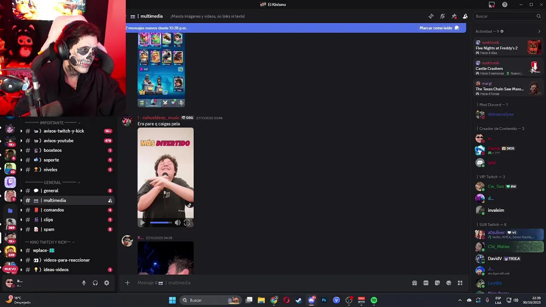Image resolution: width=546 pixels, height=307 pixels.
Task: Click the plus attach button in message bar
Action: [127, 283]
